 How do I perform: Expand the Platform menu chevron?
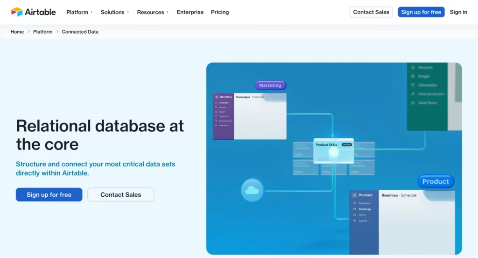pyautogui.click(x=91, y=12)
